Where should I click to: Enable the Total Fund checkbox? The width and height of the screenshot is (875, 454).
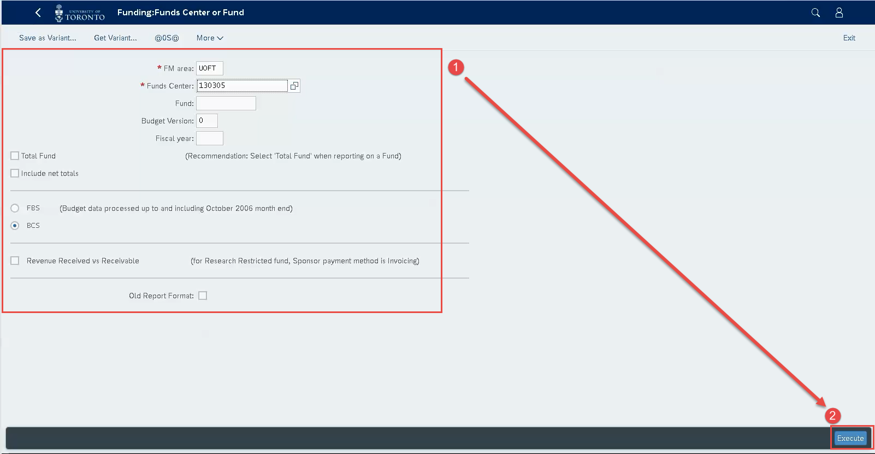(x=15, y=156)
